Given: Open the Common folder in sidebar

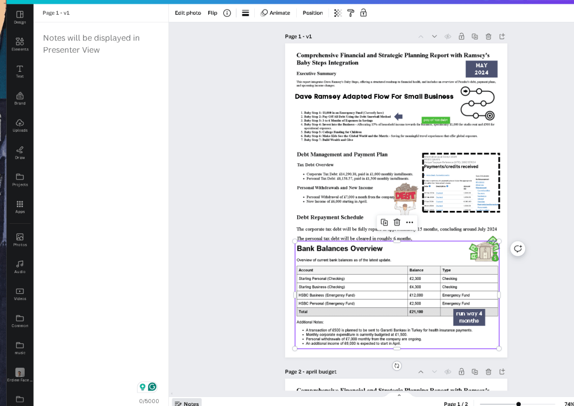Looking at the screenshot, I should 20,321.
